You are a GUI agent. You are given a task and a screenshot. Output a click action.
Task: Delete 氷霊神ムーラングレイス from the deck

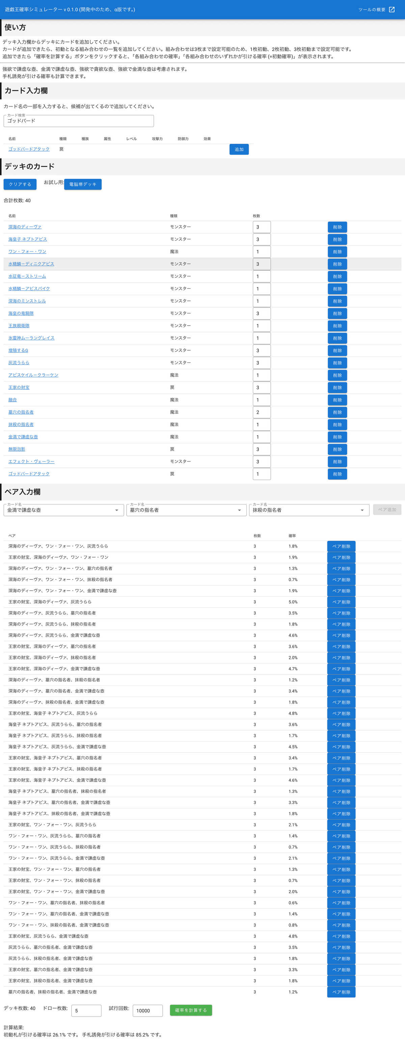pos(337,338)
